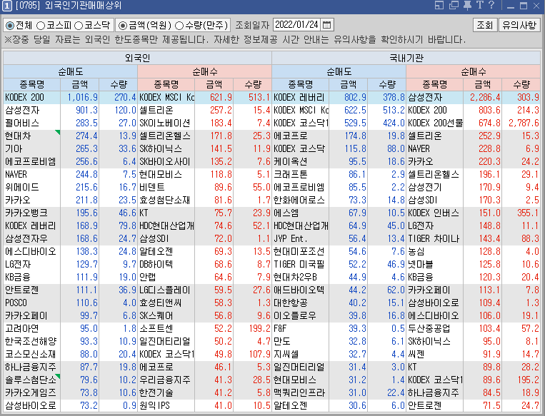Click the 외국인 section header
545x416 pixels.
tap(137, 58)
